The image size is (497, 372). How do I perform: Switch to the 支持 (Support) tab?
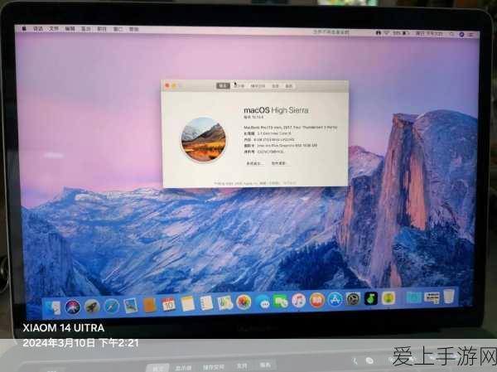pos(275,86)
